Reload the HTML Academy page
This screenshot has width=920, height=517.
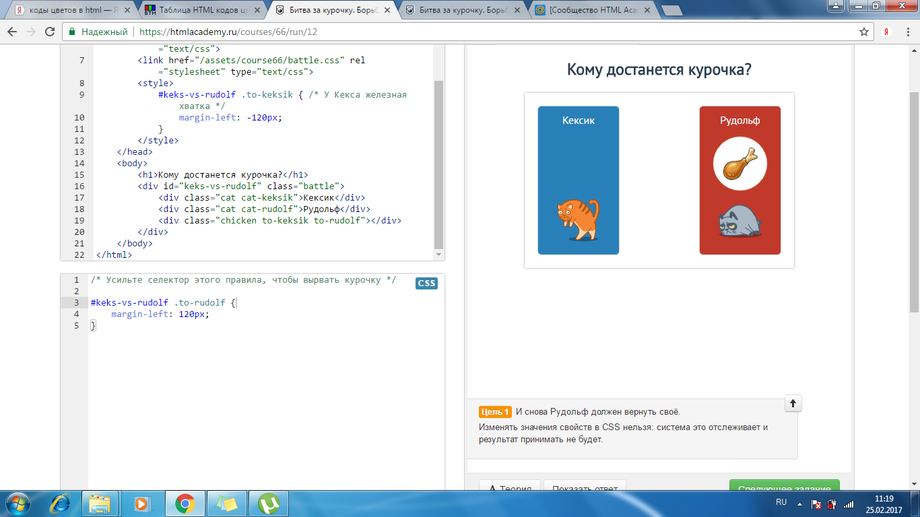50,32
